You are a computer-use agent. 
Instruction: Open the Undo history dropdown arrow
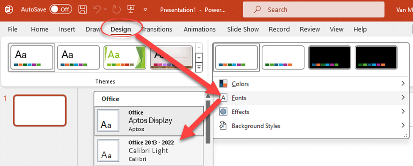point(105,9)
